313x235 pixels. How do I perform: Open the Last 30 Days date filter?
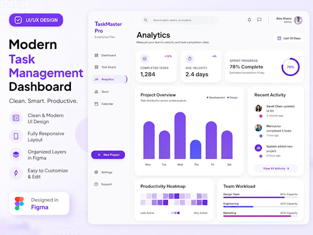point(289,38)
